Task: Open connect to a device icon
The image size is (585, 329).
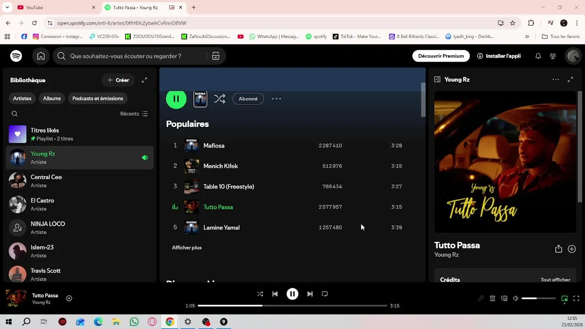Action: [x=504, y=298]
